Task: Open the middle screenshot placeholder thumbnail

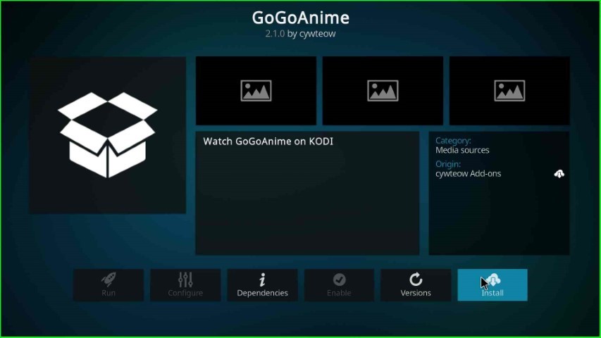Action: click(383, 91)
